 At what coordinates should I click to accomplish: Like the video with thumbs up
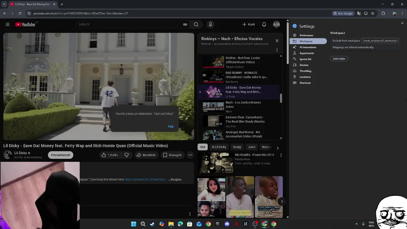110,155
